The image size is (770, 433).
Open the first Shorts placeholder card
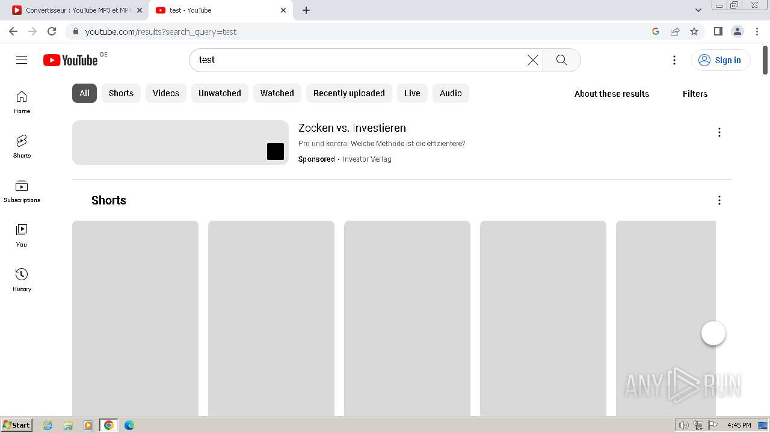135,319
